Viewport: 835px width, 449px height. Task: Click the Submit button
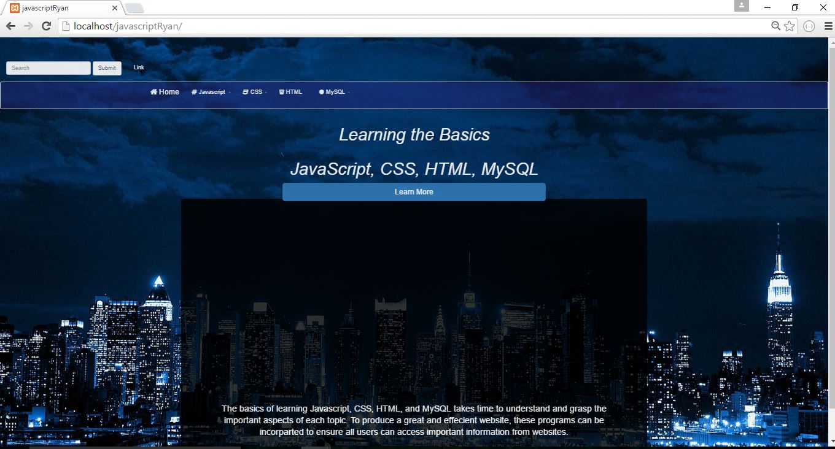107,68
